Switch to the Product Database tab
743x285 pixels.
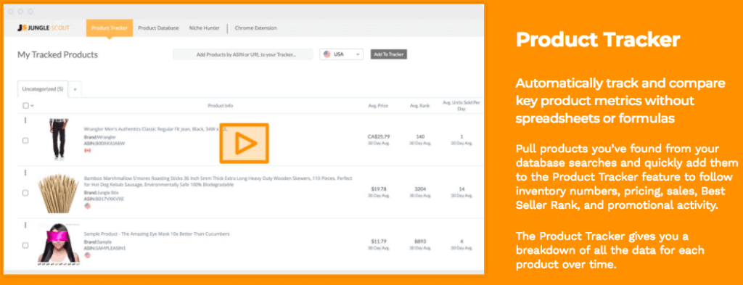[158, 28]
